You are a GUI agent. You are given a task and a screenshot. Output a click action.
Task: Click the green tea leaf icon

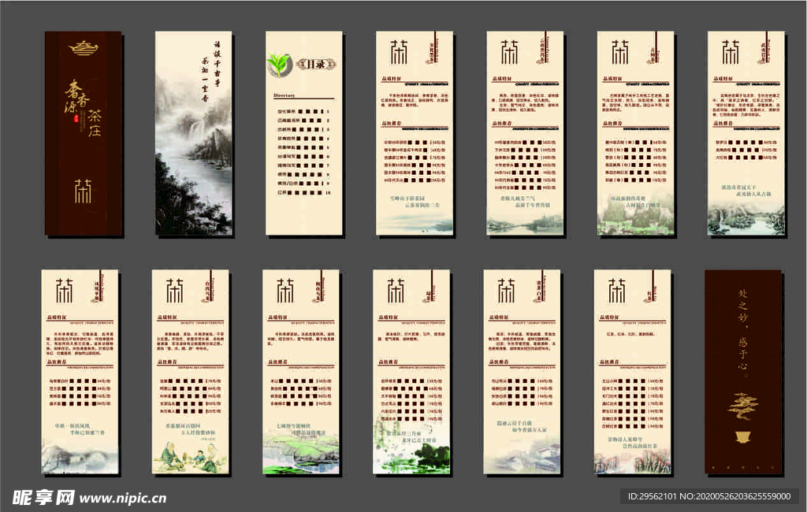280,65
